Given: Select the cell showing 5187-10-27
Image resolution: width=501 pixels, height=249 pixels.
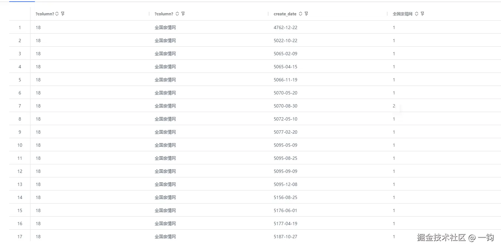Looking at the screenshot, I should click(285, 236).
